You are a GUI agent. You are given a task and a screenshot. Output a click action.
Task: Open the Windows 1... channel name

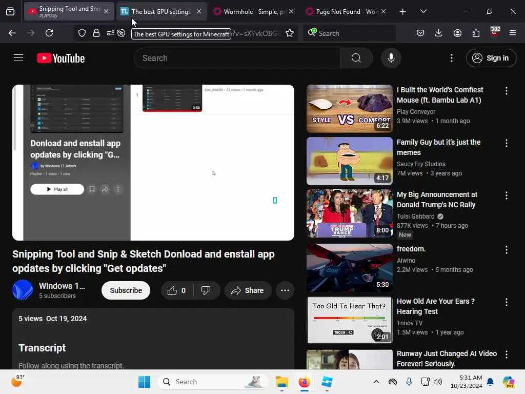pos(62,286)
